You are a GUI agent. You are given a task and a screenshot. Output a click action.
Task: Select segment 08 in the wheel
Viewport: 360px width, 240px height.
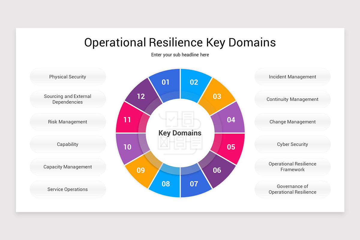tap(167, 184)
